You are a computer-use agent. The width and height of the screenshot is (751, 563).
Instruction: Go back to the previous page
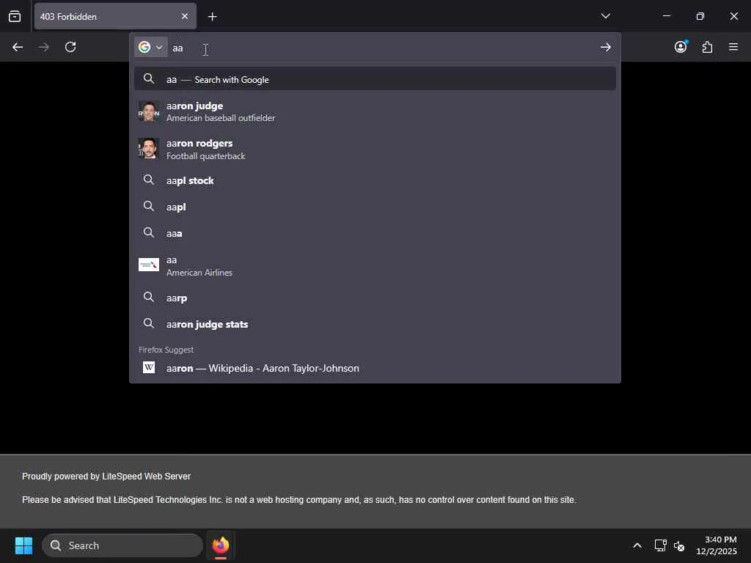pyautogui.click(x=18, y=47)
